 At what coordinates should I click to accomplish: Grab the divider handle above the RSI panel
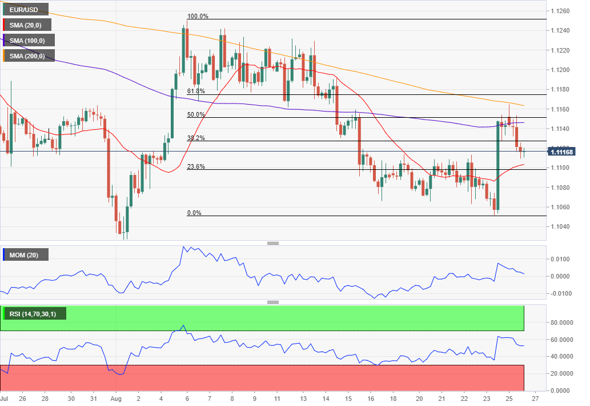(273, 302)
